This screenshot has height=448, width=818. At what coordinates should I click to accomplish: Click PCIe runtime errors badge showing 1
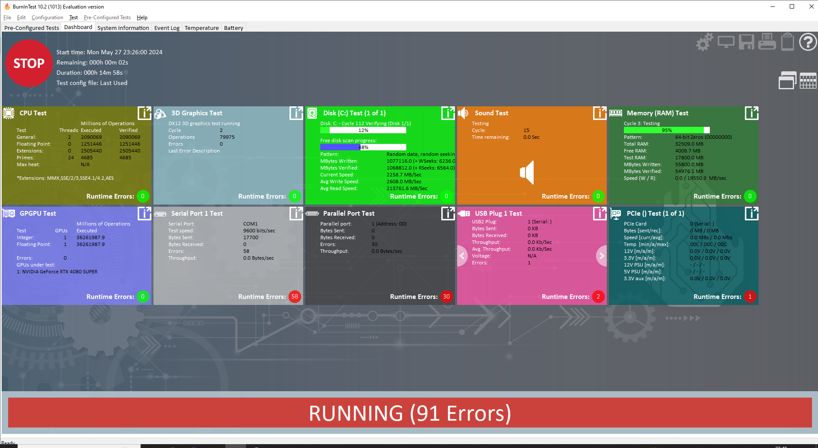[x=750, y=297]
